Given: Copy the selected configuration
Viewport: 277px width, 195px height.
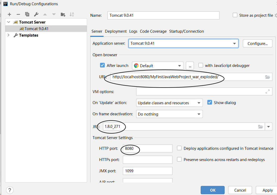Looking at the screenshot, I should 27,14.
